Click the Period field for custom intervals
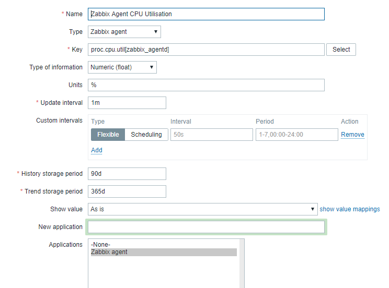This screenshot has height=288, width=389. click(x=296, y=135)
